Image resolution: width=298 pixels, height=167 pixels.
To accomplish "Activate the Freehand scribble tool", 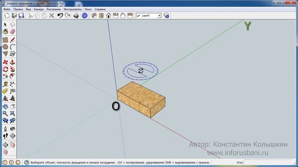I will (x=13, y=54).
